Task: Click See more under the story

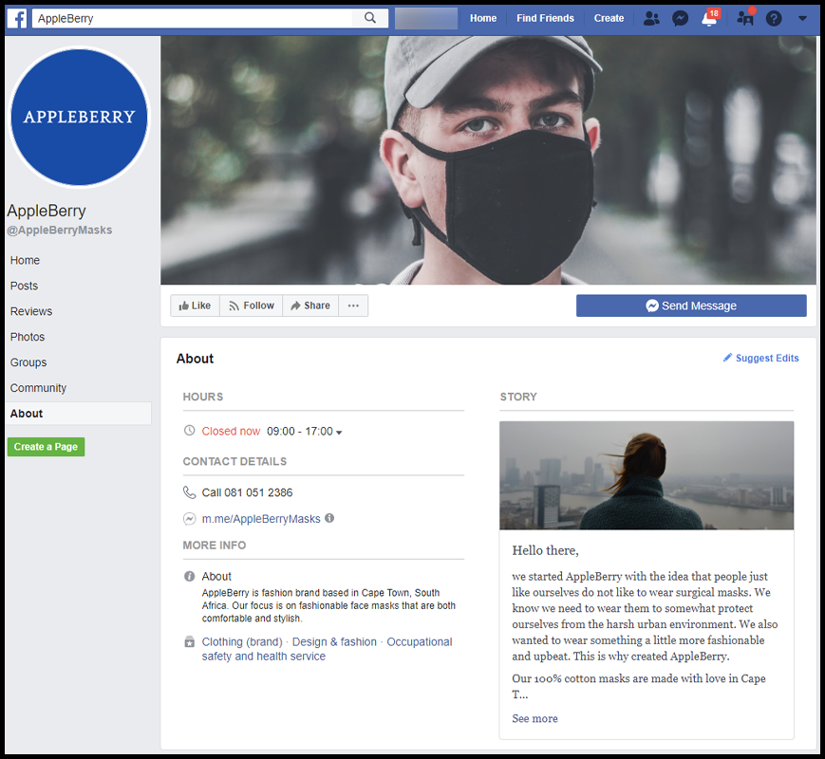Action: (x=534, y=718)
